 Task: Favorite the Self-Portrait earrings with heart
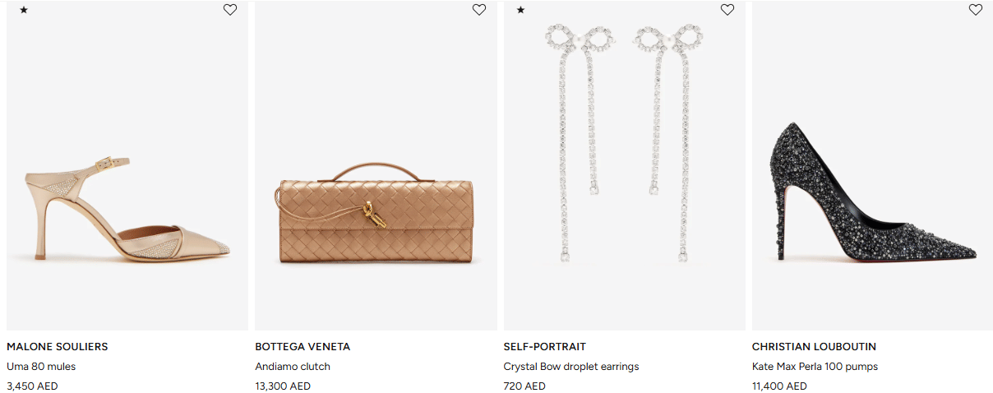tap(727, 10)
